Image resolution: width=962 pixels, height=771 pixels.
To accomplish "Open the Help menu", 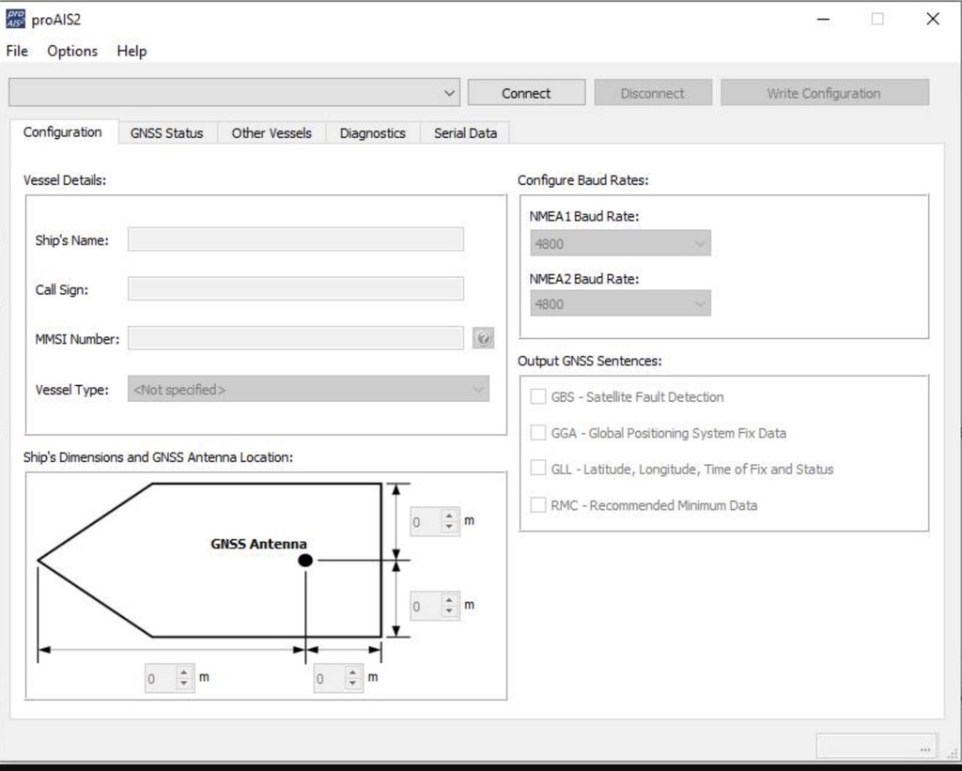I will click(x=132, y=51).
